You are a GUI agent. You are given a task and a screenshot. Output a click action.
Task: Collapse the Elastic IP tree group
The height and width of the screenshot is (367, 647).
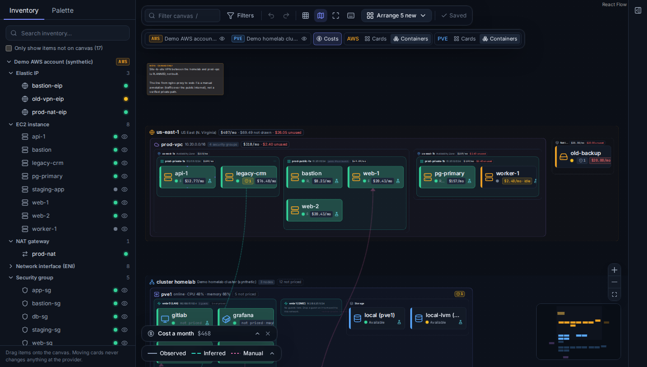11,73
